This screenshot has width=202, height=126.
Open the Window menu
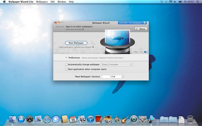62,2
